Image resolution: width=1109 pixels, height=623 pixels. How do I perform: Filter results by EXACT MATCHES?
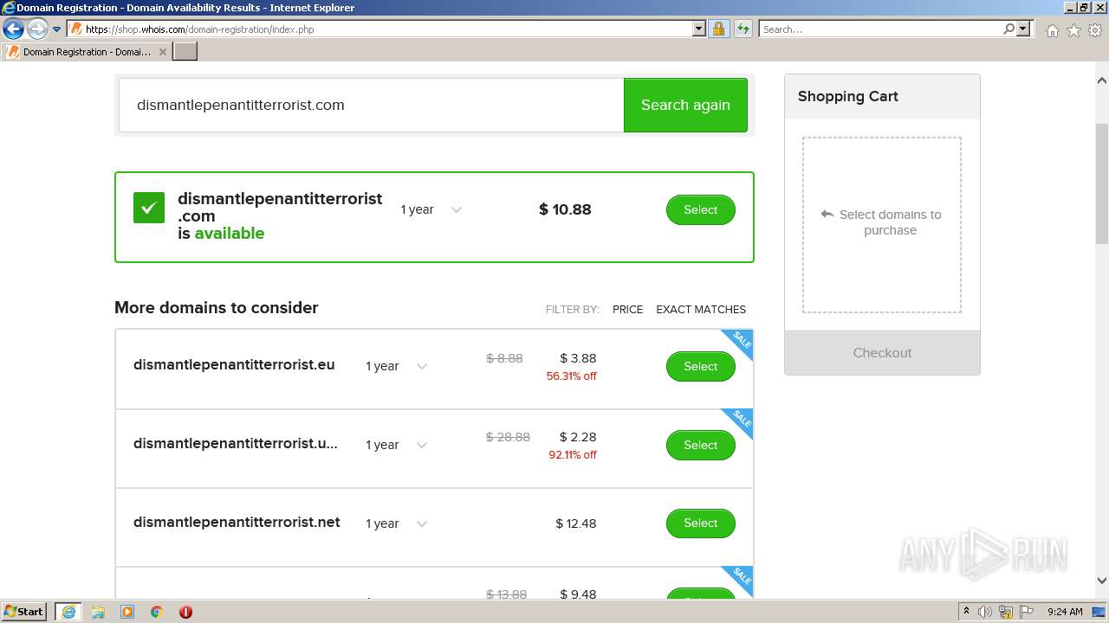701,309
